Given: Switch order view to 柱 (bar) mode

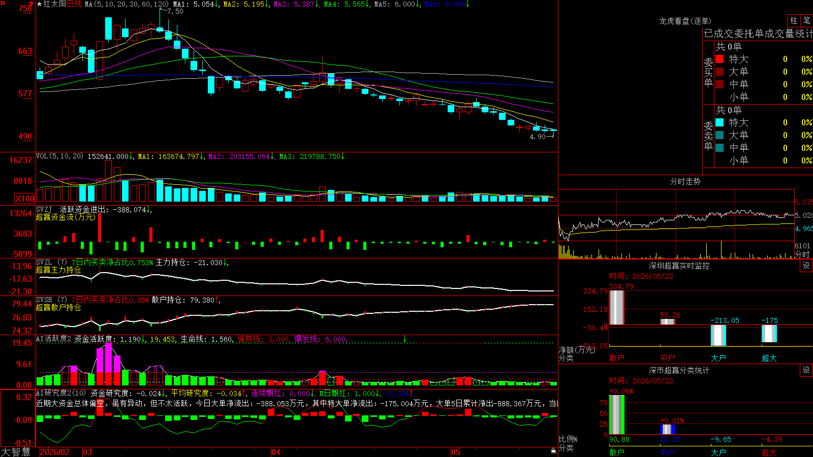Looking at the screenshot, I should (794, 20).
